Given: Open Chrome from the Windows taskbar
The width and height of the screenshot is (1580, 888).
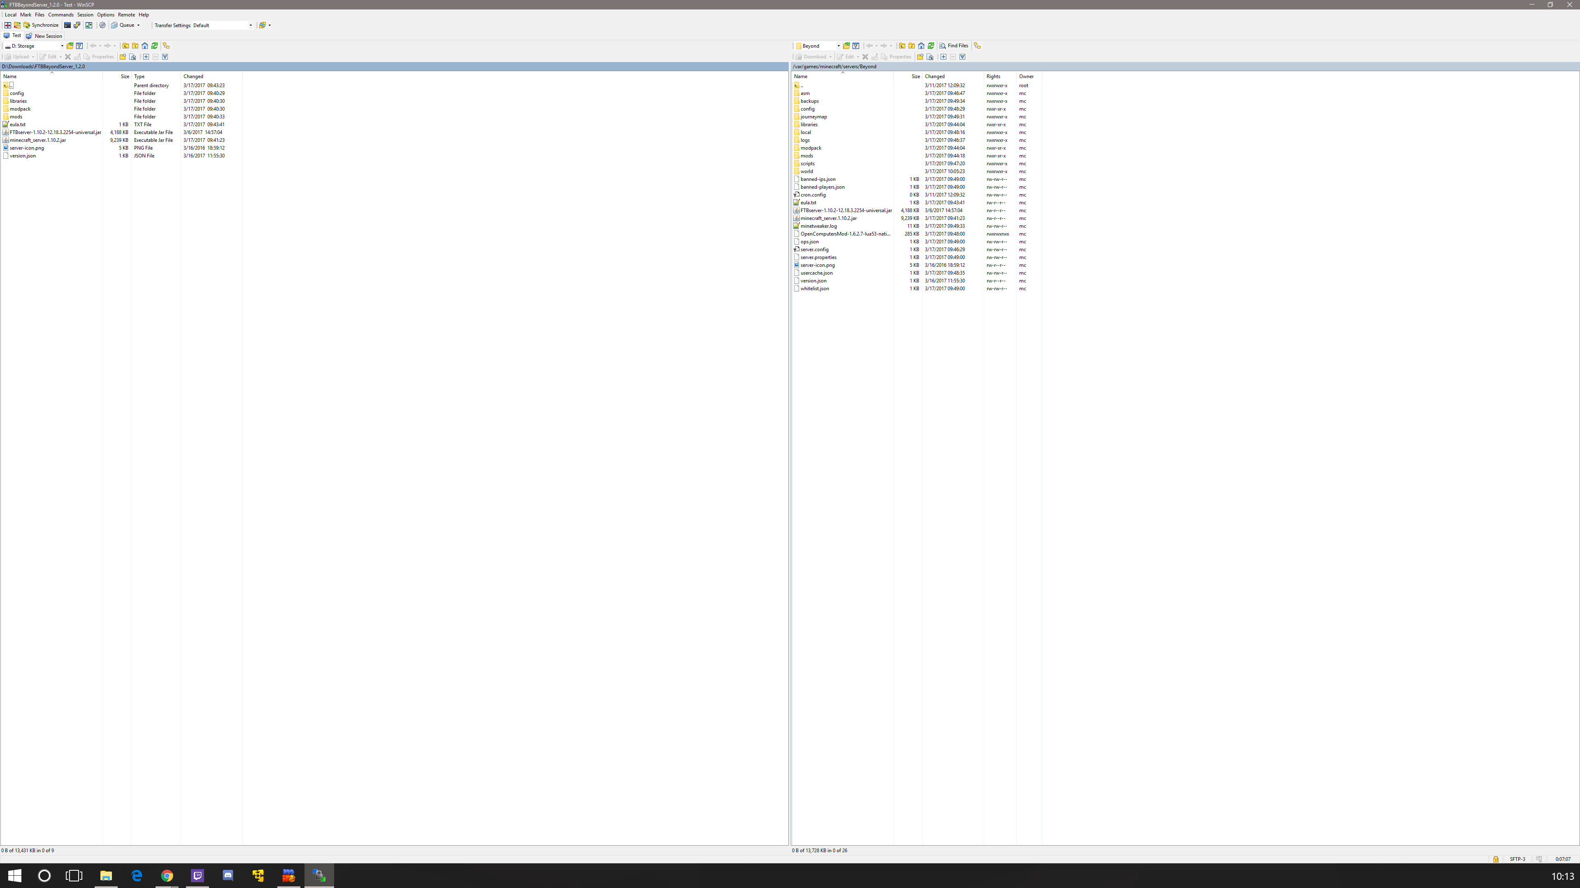Looking at the screenshot, I should pyautogui.click(x=167, y=876).
